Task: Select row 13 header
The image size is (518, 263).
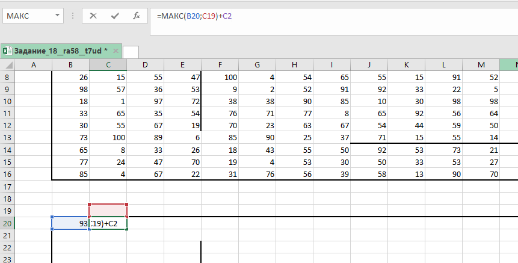Action: [7, 138]
